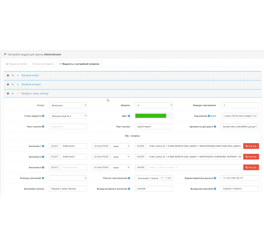264x245 pixels.
Task: Focus the Значение 2 WHERE condition field
Action: pyautogui.click(x=195, y=157)
